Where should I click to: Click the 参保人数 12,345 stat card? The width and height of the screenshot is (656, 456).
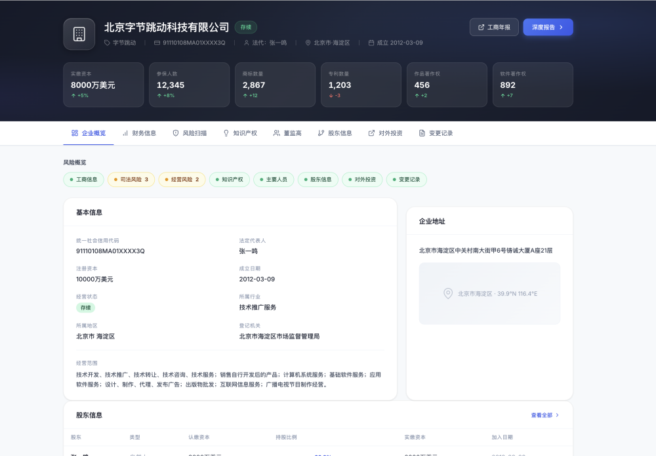(189, 85)
